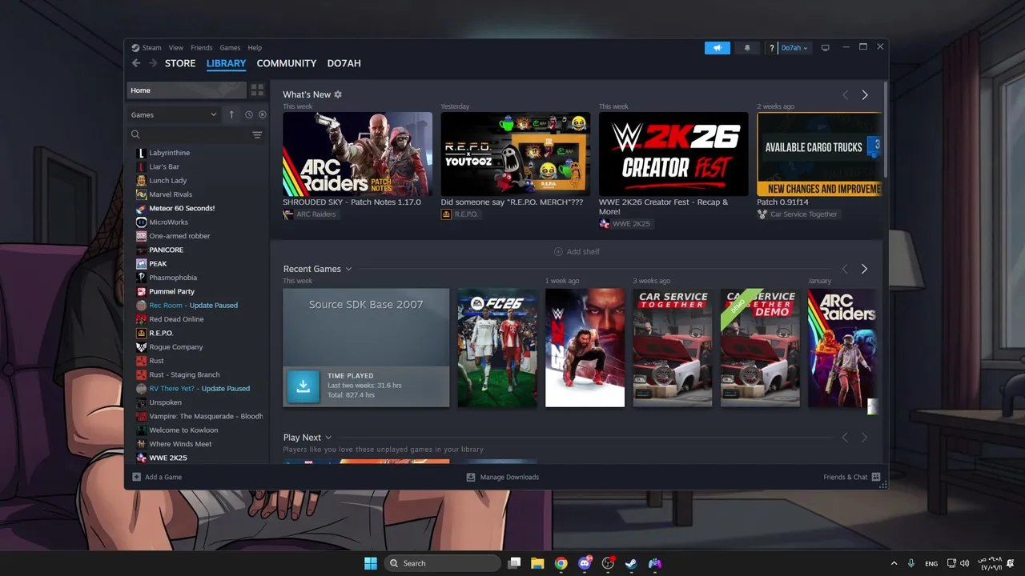1025x576 pixels.
Task: Open the Friends menu
Action: coord(202,48)
